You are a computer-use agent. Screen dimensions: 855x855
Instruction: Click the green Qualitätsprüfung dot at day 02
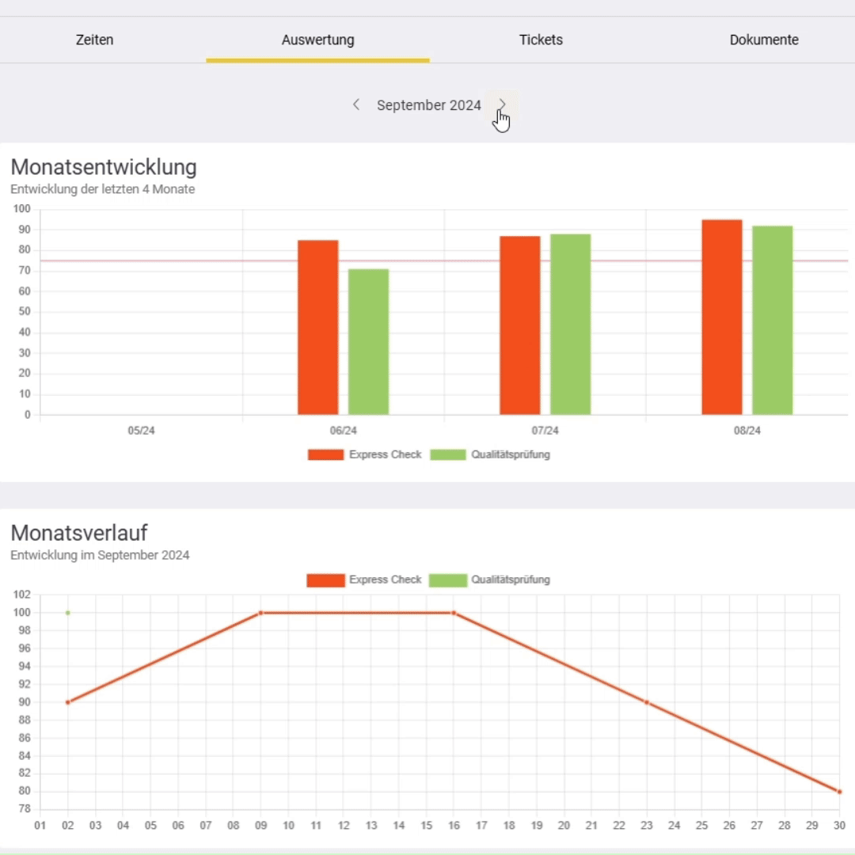click(67, 613)
